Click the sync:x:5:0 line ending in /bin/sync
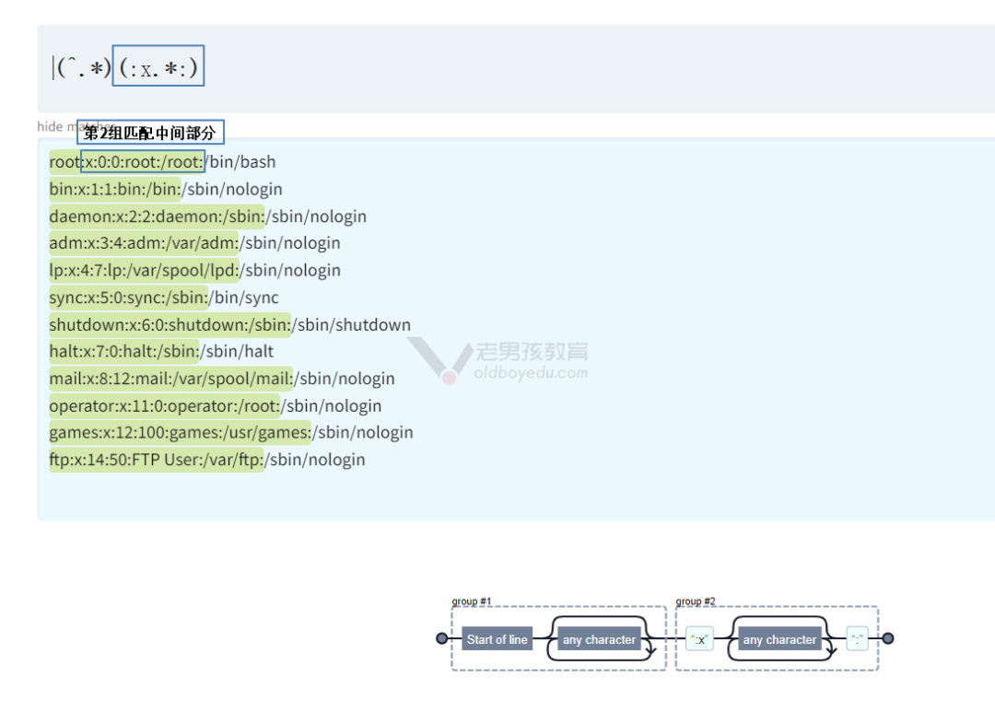 coord(164,298)
